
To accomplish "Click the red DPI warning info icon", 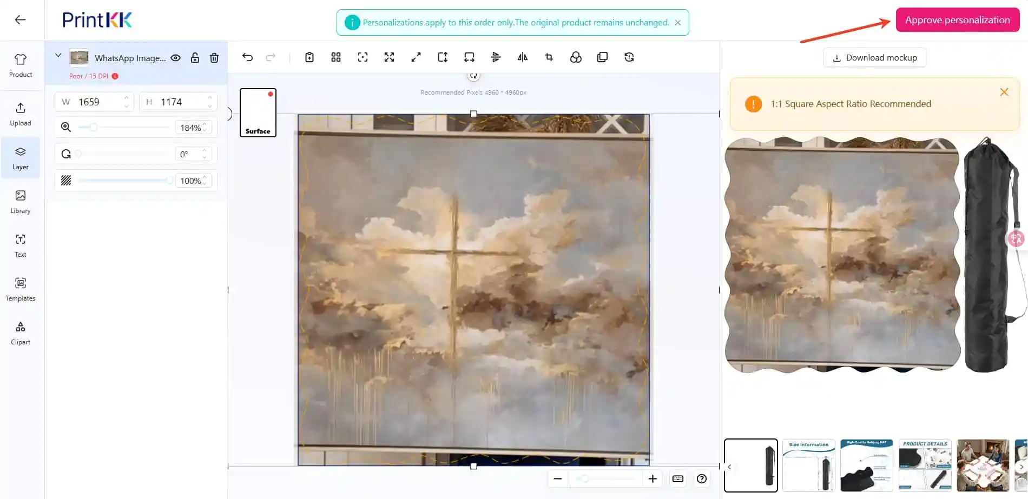I will coord(115,76).
